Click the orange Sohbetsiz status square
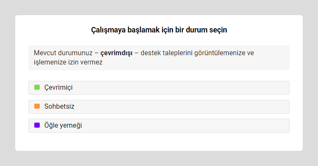The width and height of the screenshot is (318, 166). coord(37,106)
